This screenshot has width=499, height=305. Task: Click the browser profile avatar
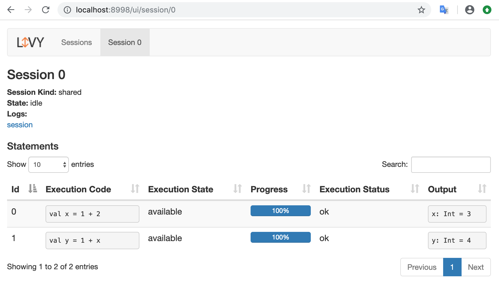469,10
